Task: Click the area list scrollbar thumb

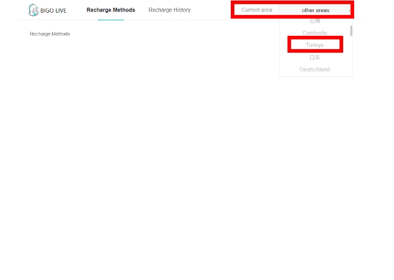Action: pos(351,30)
